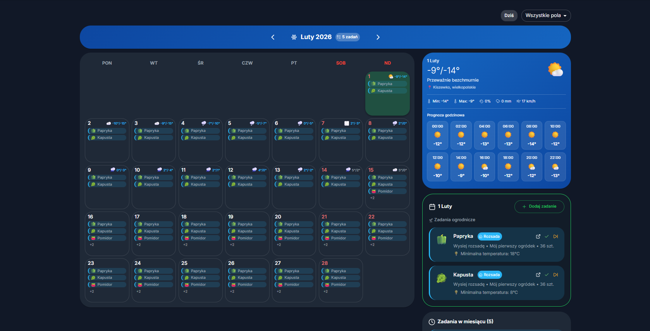Expand +2 more tasks on February 15
The image size is (650, 331).
tap(372, 198)
